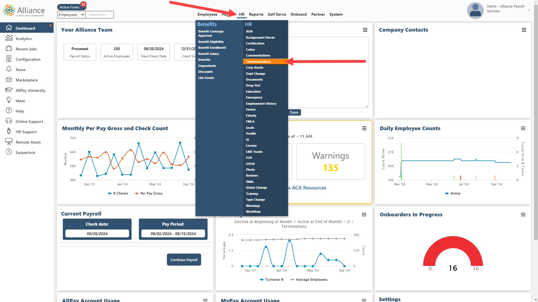Image resolution: width=538 pixels, height=302 pixels.
Task: Open the Employees search type dropdown
Action: click(x=71, y=15)
